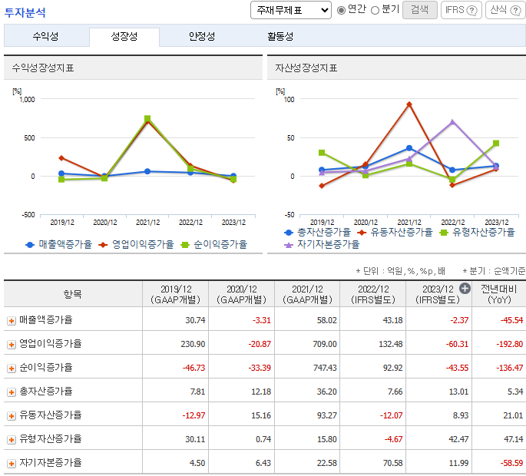Click the 항목 column header
This screenshot has height=476, width=526.
pyautogui.click(x=73, y=294)
